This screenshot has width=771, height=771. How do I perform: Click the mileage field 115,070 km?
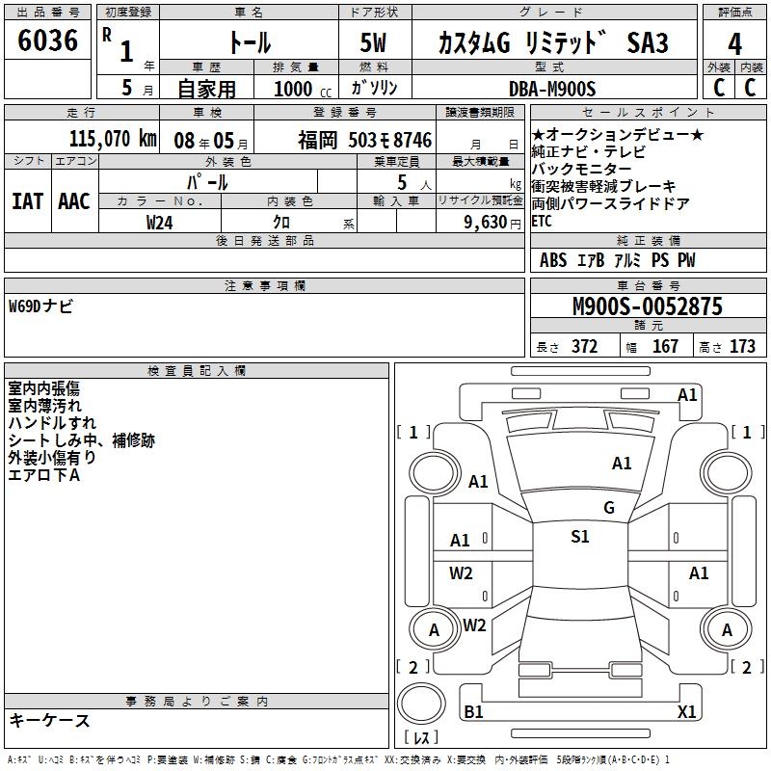coord(113,139)
